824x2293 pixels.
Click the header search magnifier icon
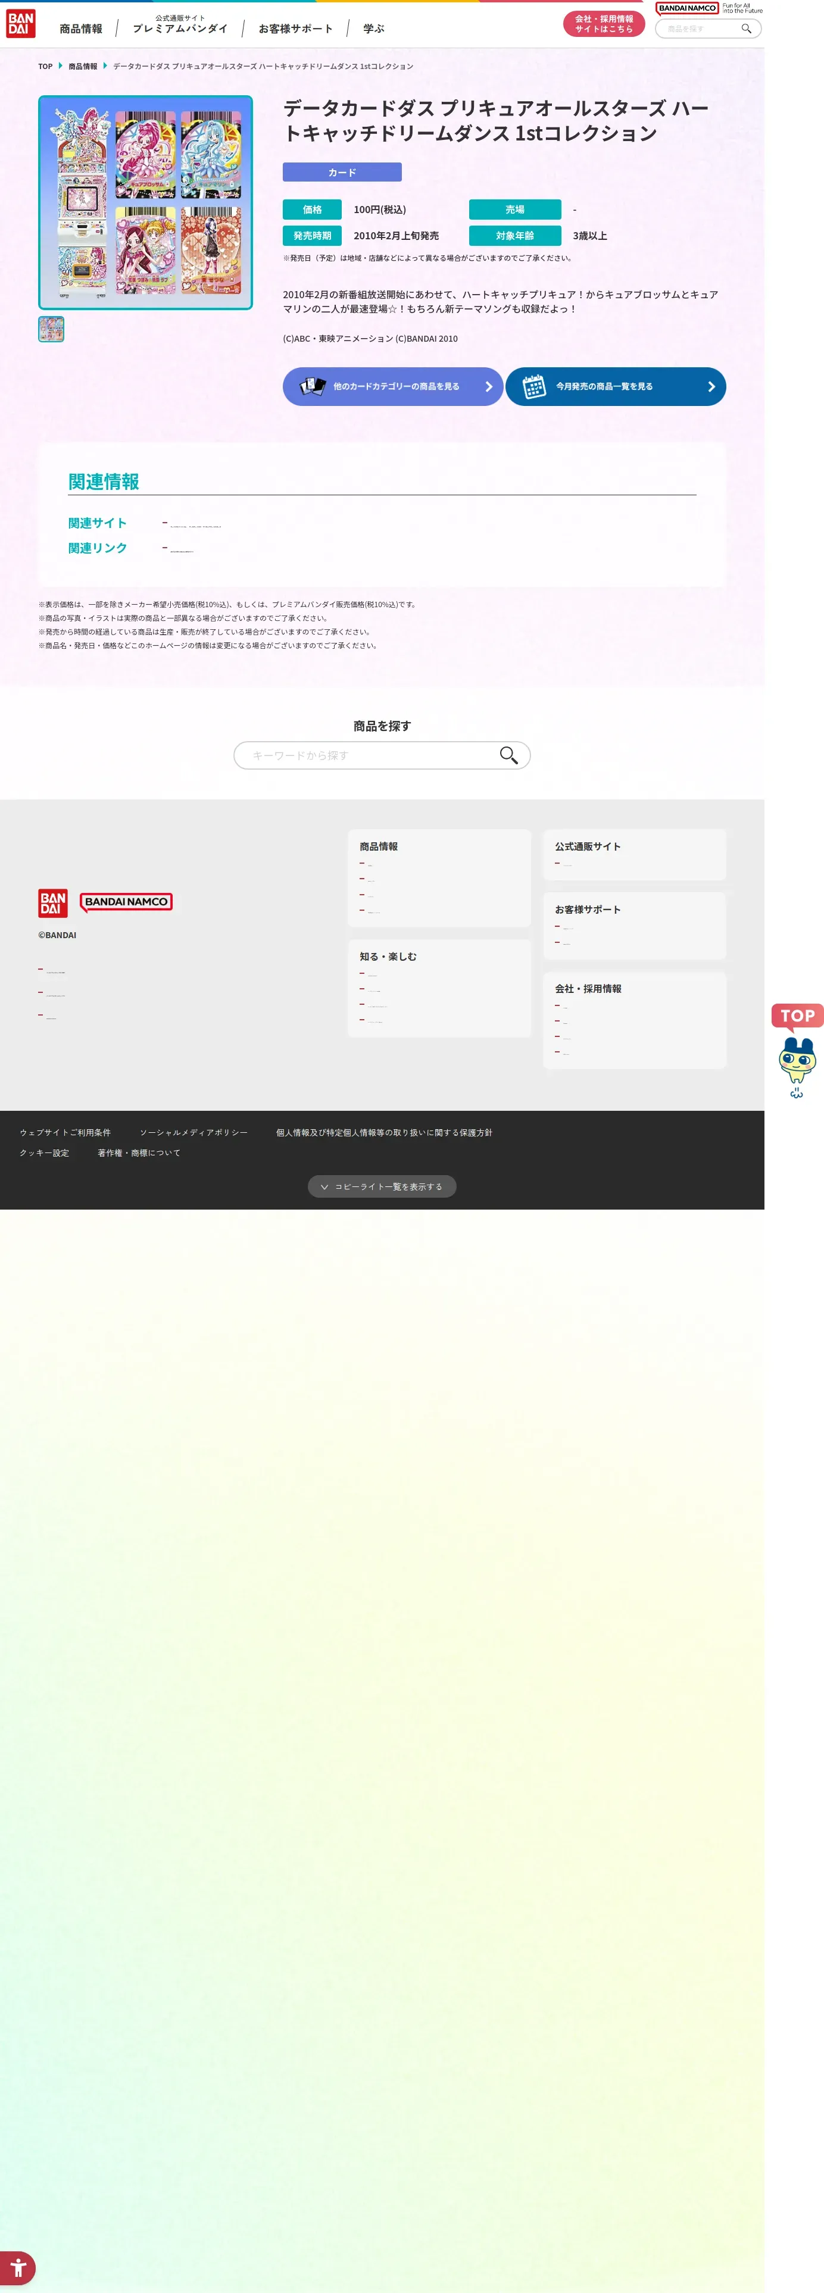[747, 29]
